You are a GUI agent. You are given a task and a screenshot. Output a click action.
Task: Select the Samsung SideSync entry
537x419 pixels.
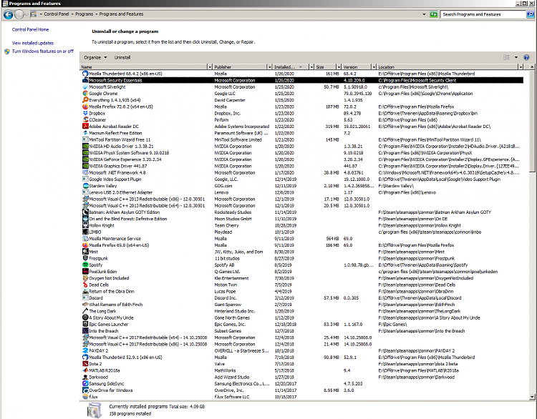pos(302,384)
